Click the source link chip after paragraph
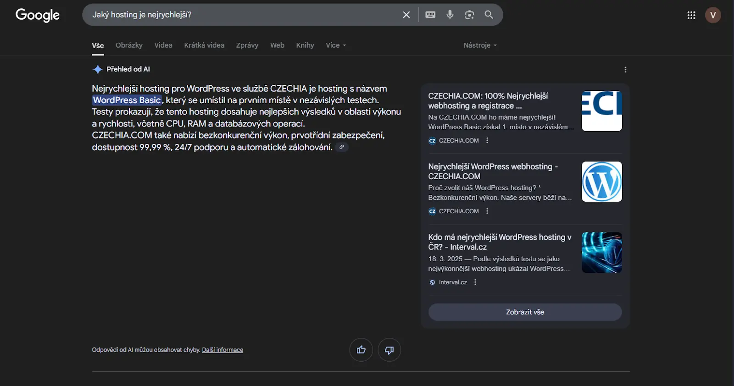This screenshot has height=386, width=734. pos(341,147)
